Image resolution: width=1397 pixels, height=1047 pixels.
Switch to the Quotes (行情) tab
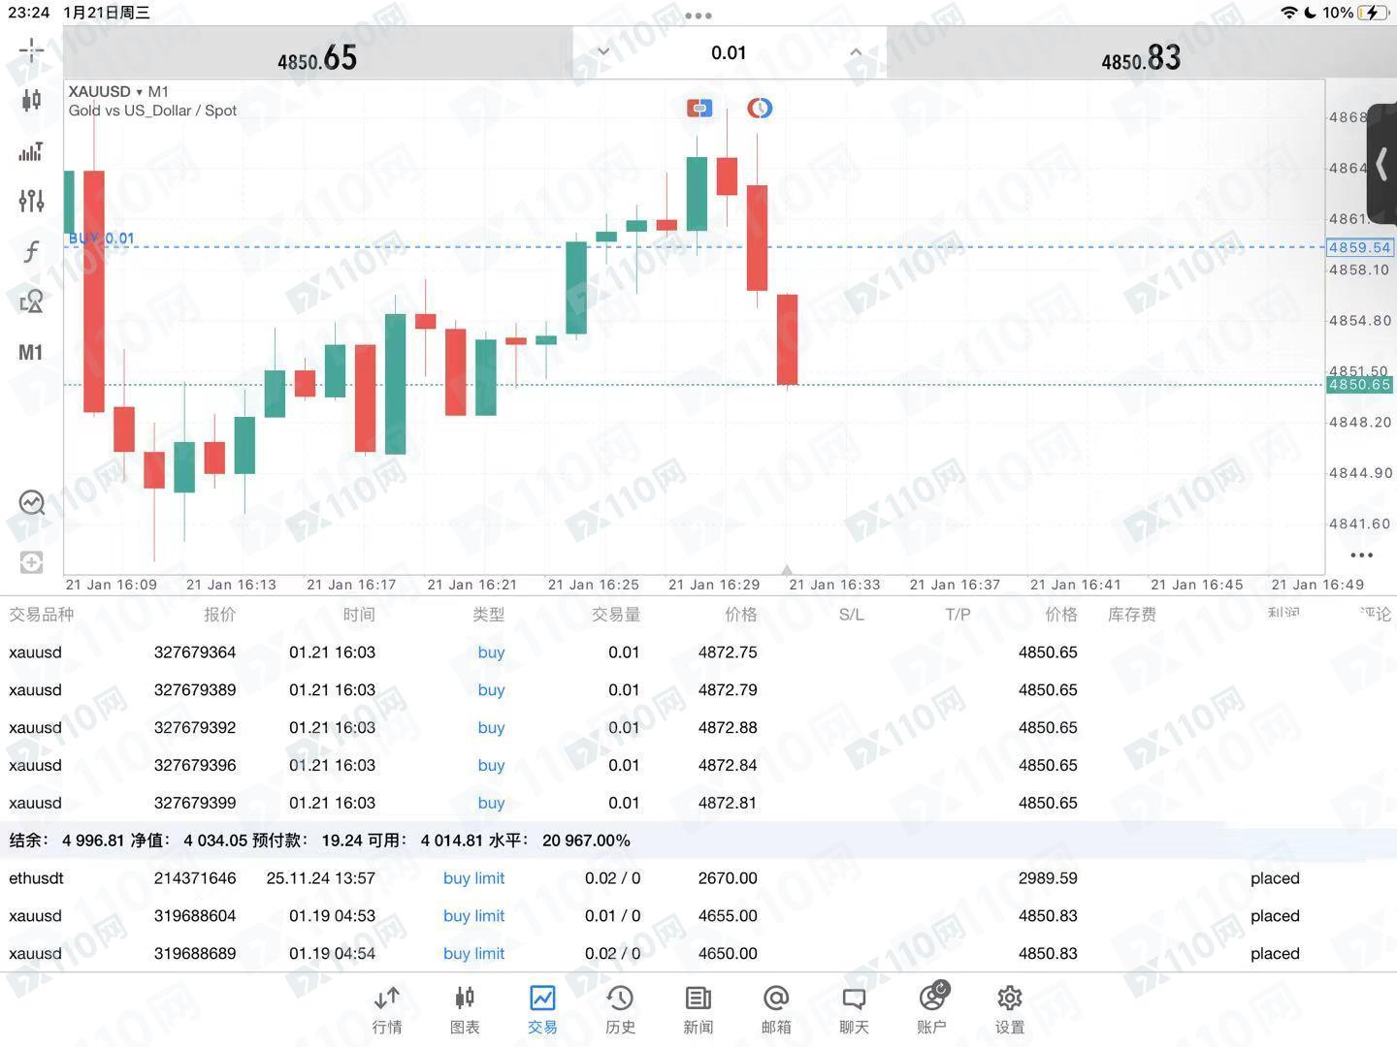[387, 1009]
